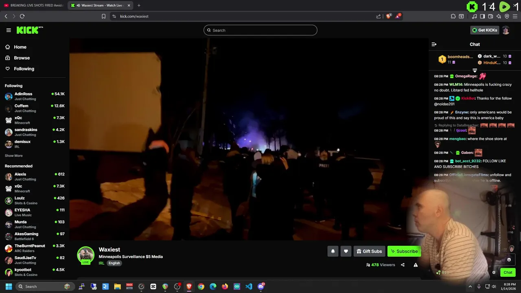Open Brave Shields icon
The image size is (521, 293).
(389, 16)
